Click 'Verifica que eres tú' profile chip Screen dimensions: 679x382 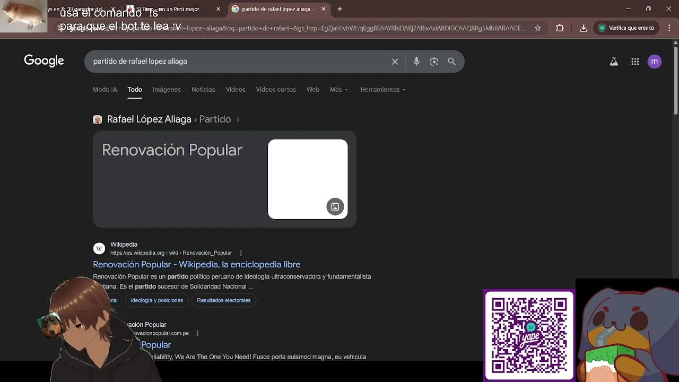(625, 28)
